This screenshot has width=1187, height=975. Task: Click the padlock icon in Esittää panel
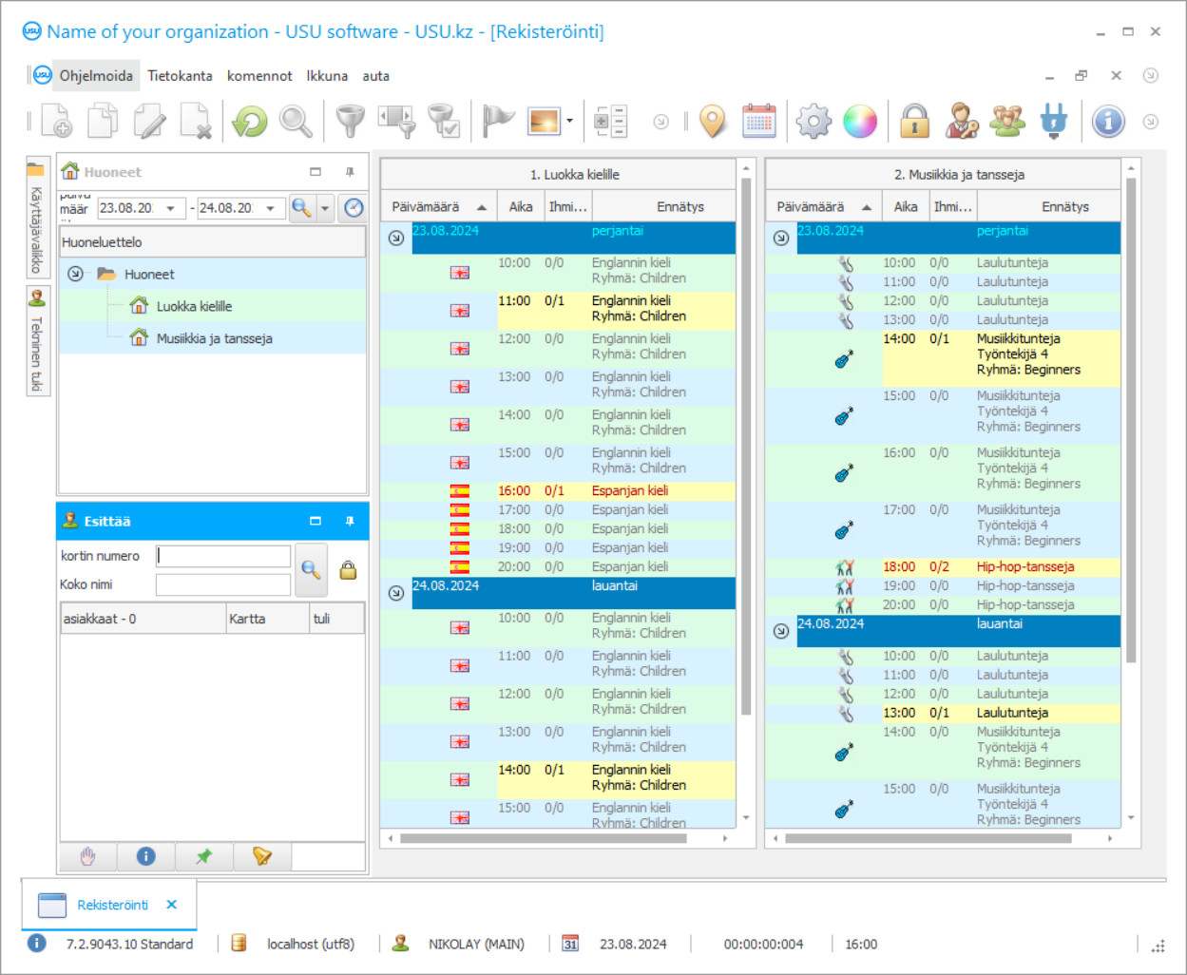pyautogui.click(x=348, y=569)
